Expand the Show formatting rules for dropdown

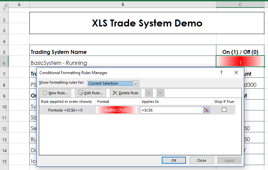[x=136, y=84]
